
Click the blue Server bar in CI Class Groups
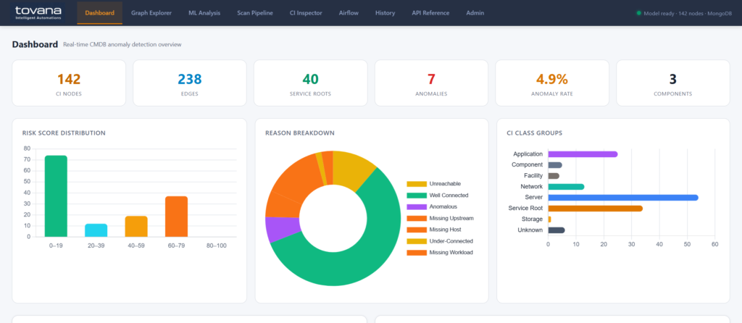click(x=622, y=197)
